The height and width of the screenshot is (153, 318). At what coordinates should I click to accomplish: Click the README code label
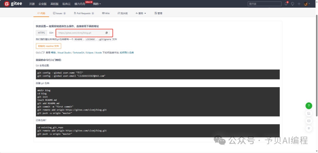pos(78,39)
